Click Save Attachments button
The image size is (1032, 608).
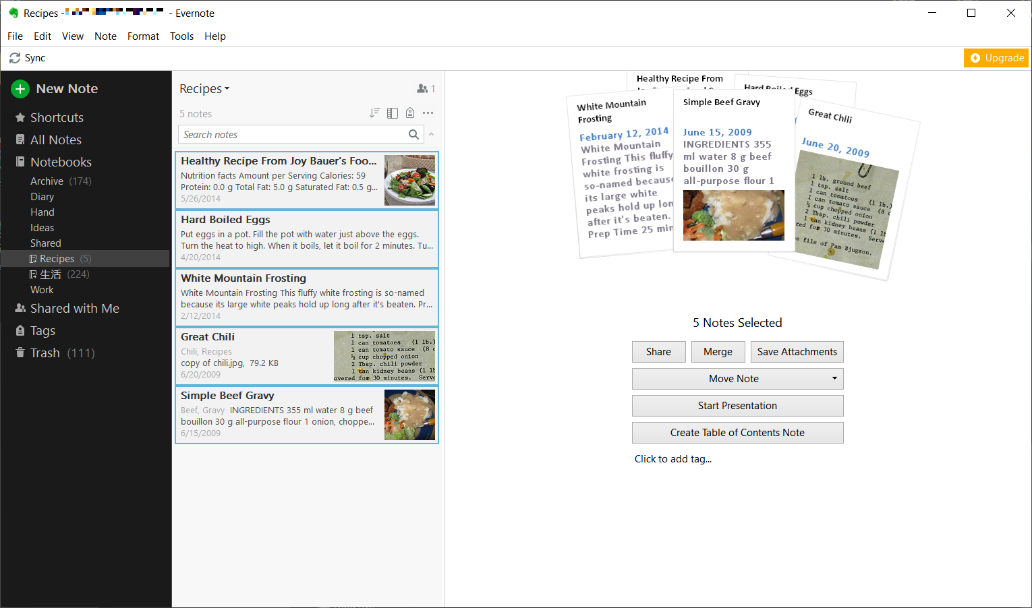pyautogui.click(x=797, y=352)
